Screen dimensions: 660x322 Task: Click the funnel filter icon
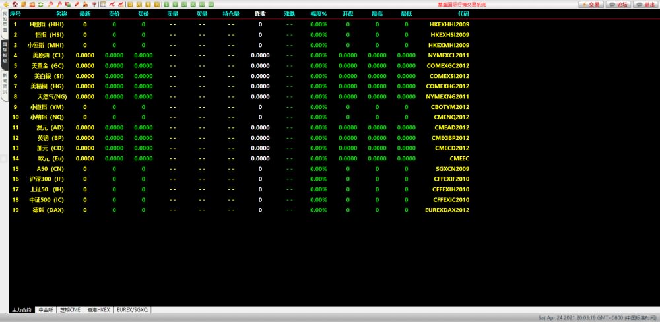click(94, 5)
